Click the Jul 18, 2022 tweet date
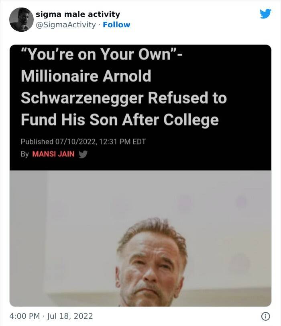The width and height of the screenshot is (281, 326). 70,316
